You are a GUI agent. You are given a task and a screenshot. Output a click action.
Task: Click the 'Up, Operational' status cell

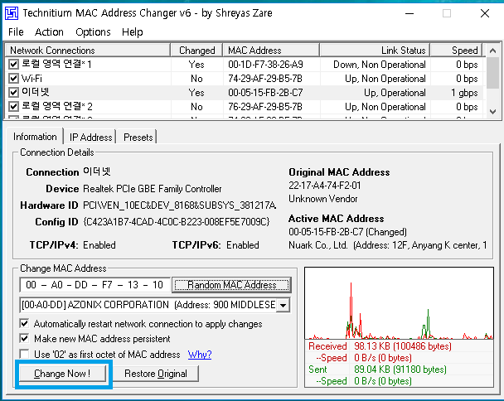click(x=395, y=93)
